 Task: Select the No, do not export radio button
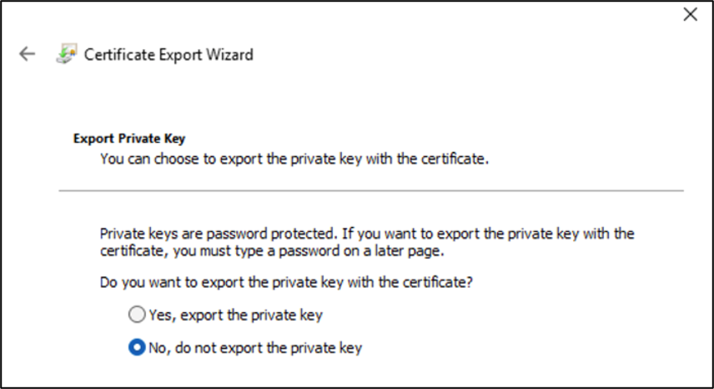tap(137, 347)
